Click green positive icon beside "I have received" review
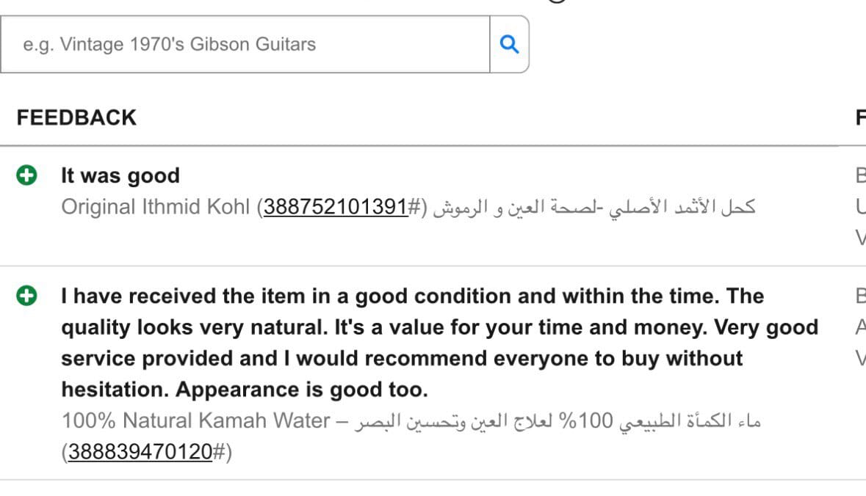 coord(27,296)
